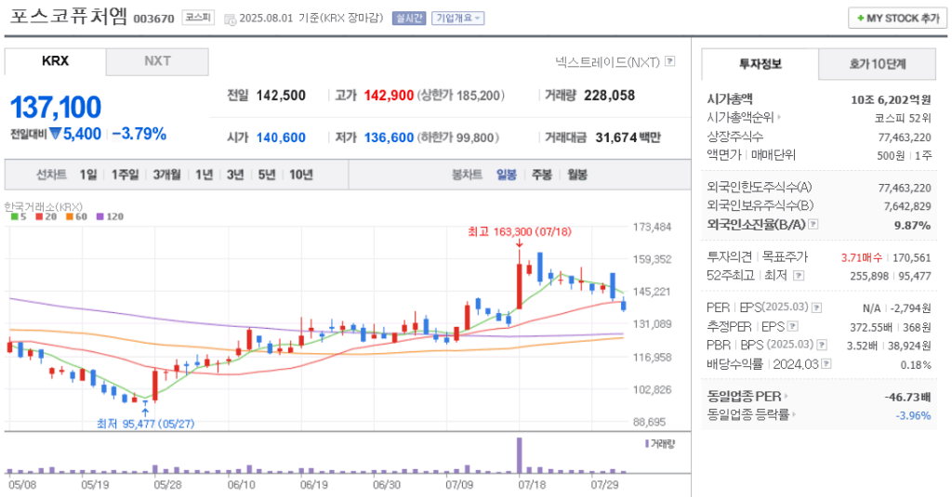Click the 목표주가 value 170,561
952x497 pixels.
[912, 257]
